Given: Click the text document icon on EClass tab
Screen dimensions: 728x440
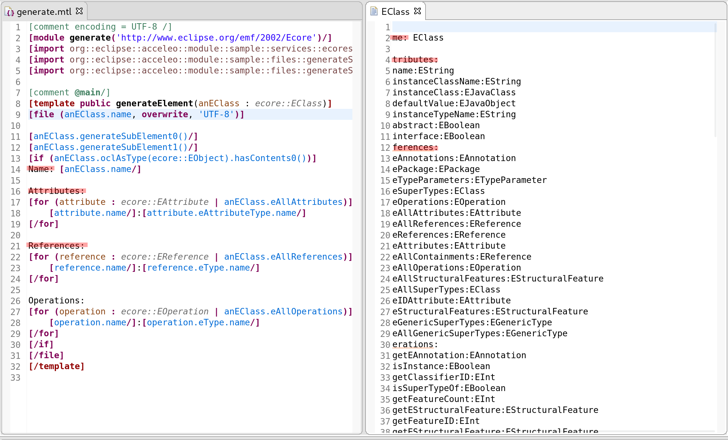Looking at the screenshot, I should point(374,11).
